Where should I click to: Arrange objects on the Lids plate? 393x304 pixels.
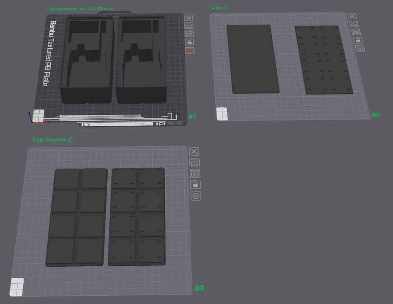pyautogui.click(x=356, y=32)
